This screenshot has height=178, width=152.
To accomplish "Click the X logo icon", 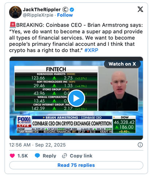I will 140,9.
